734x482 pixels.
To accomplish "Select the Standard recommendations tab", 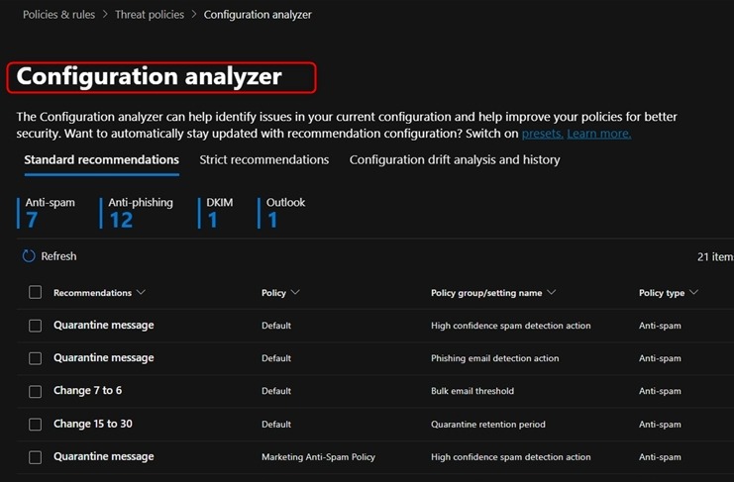I will click(x=101, y=159).
